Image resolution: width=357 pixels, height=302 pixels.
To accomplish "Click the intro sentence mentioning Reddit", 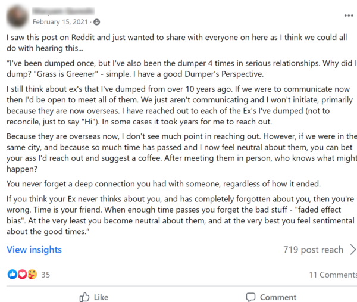I will (x=177, y=43).
